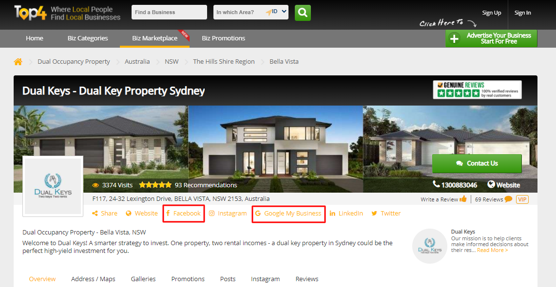Click Advertise Your Business Start For Free

click(492, 38)
